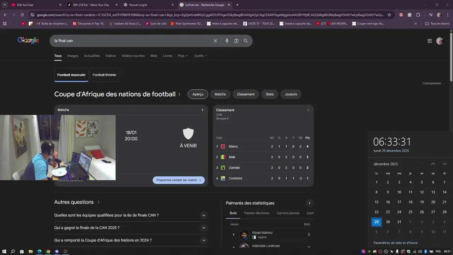Select the Classement chip button
Image resolution: width=453 pixels, height=255 pixels.
(x=246, y=94)
